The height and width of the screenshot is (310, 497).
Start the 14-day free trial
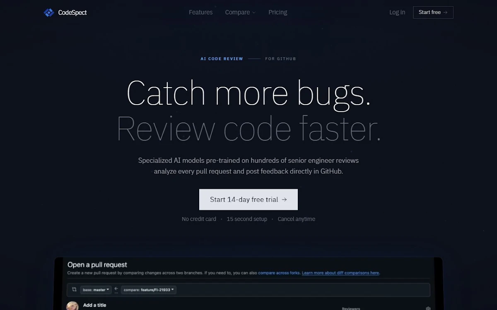point(248,200)
